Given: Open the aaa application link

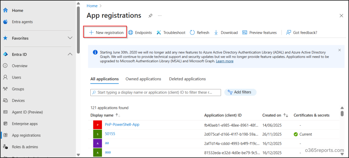Looking at the screenshot, I should tap(108, 152).
